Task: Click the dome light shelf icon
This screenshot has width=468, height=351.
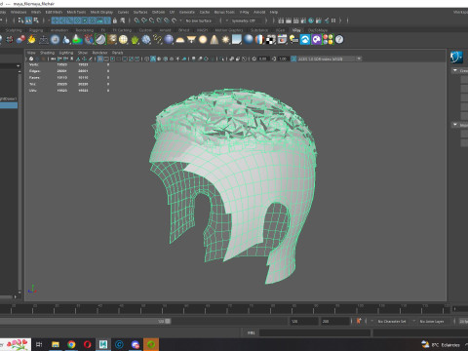Action: (180, 40)
